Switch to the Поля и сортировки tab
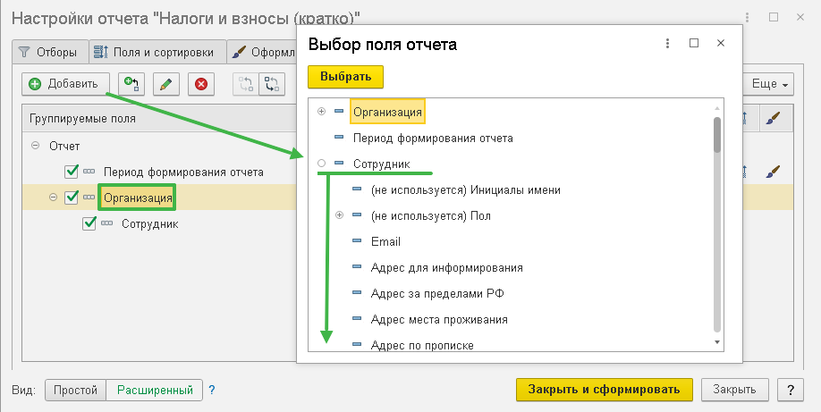Image resolution: width=821 pixels, height=412 pixels. (x=157, y=53)
